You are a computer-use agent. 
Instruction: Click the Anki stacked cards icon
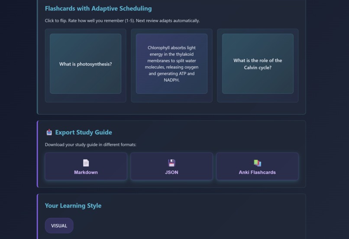(257, 163)
